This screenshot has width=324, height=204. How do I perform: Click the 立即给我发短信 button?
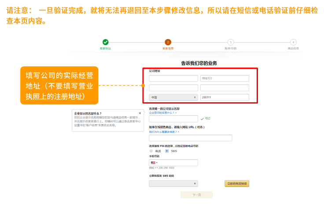tap(237, 183)
